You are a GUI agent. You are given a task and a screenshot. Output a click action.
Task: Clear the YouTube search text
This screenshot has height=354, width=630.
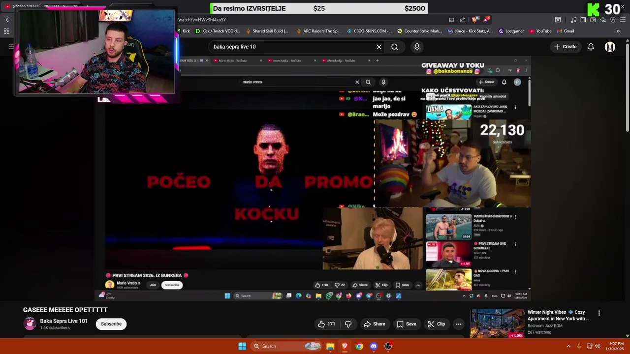tap(379, 47)
